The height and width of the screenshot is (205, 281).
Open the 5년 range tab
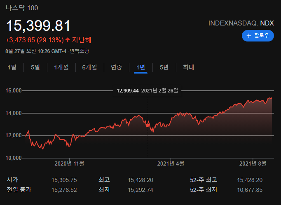[164, 67]
